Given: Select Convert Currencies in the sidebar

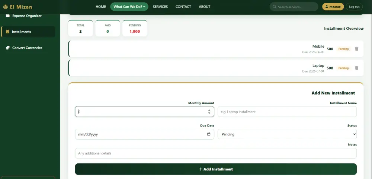Looking at the screenshot, I should pyautogui.click(x=28, y=48).
